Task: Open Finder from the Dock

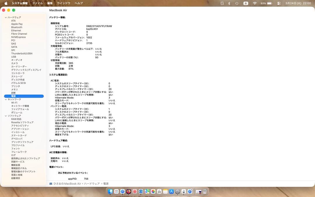Action: click(110, 191)
